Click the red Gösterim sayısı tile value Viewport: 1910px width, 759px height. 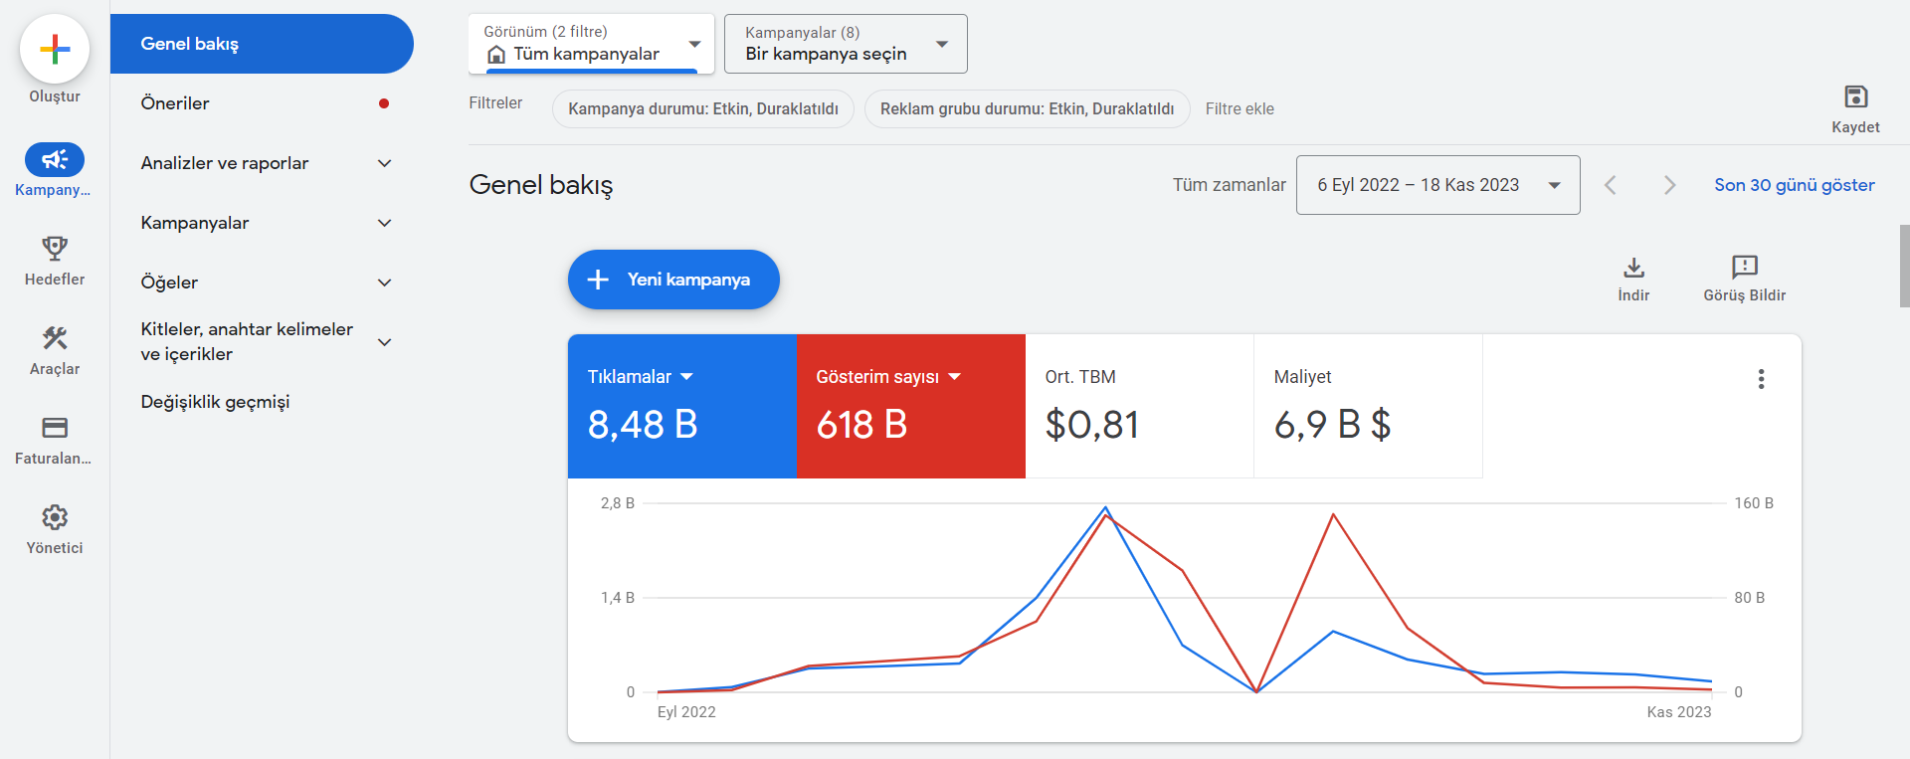click(861, 425)
